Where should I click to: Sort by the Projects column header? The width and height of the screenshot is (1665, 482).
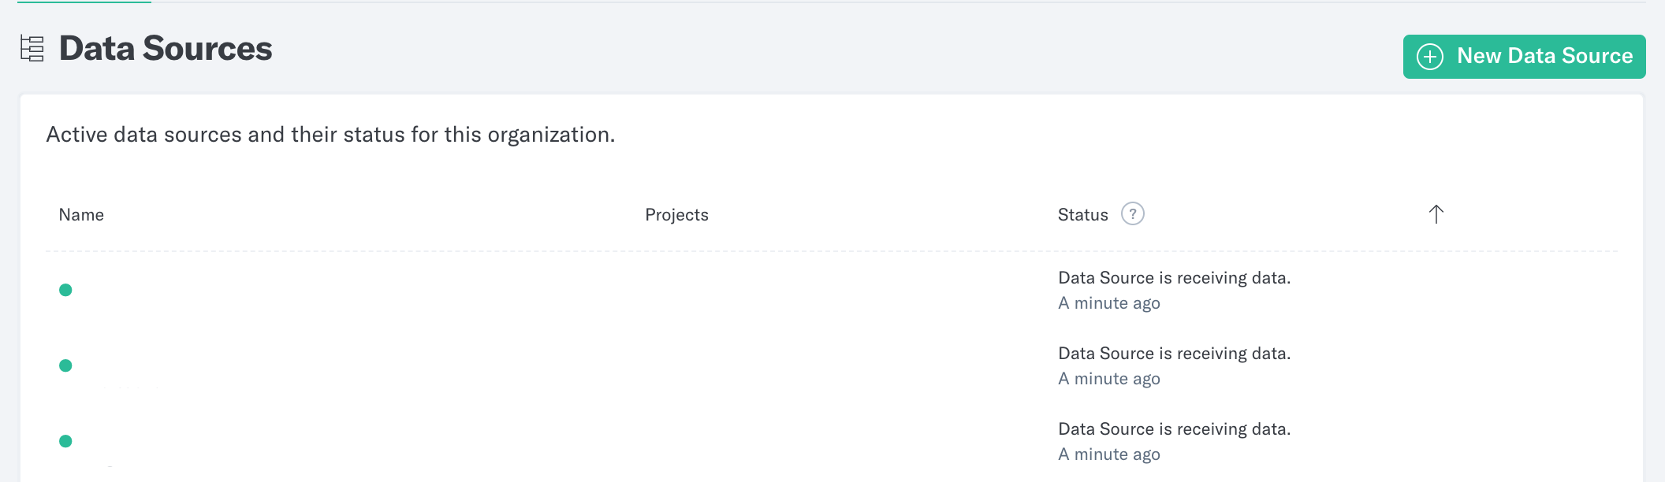click(676, 215)
